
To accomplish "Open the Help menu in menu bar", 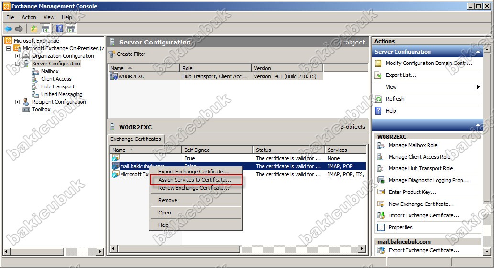I will [67, 17].
